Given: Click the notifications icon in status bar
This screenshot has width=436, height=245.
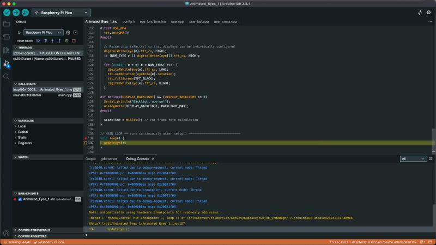Looking at the screenshot, I should point(423,242).
